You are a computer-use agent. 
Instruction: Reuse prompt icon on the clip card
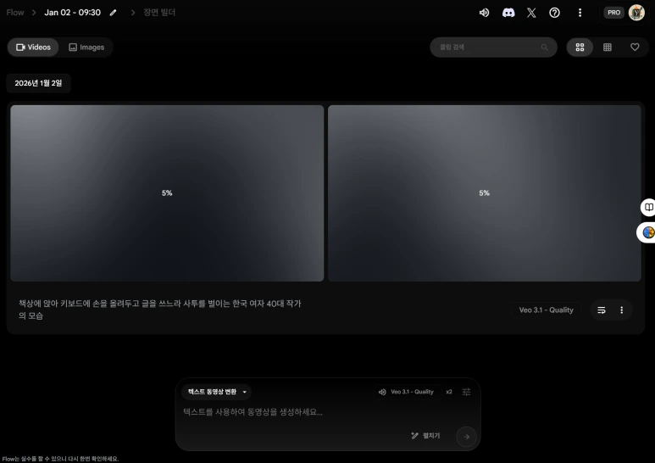pos(601,310)
